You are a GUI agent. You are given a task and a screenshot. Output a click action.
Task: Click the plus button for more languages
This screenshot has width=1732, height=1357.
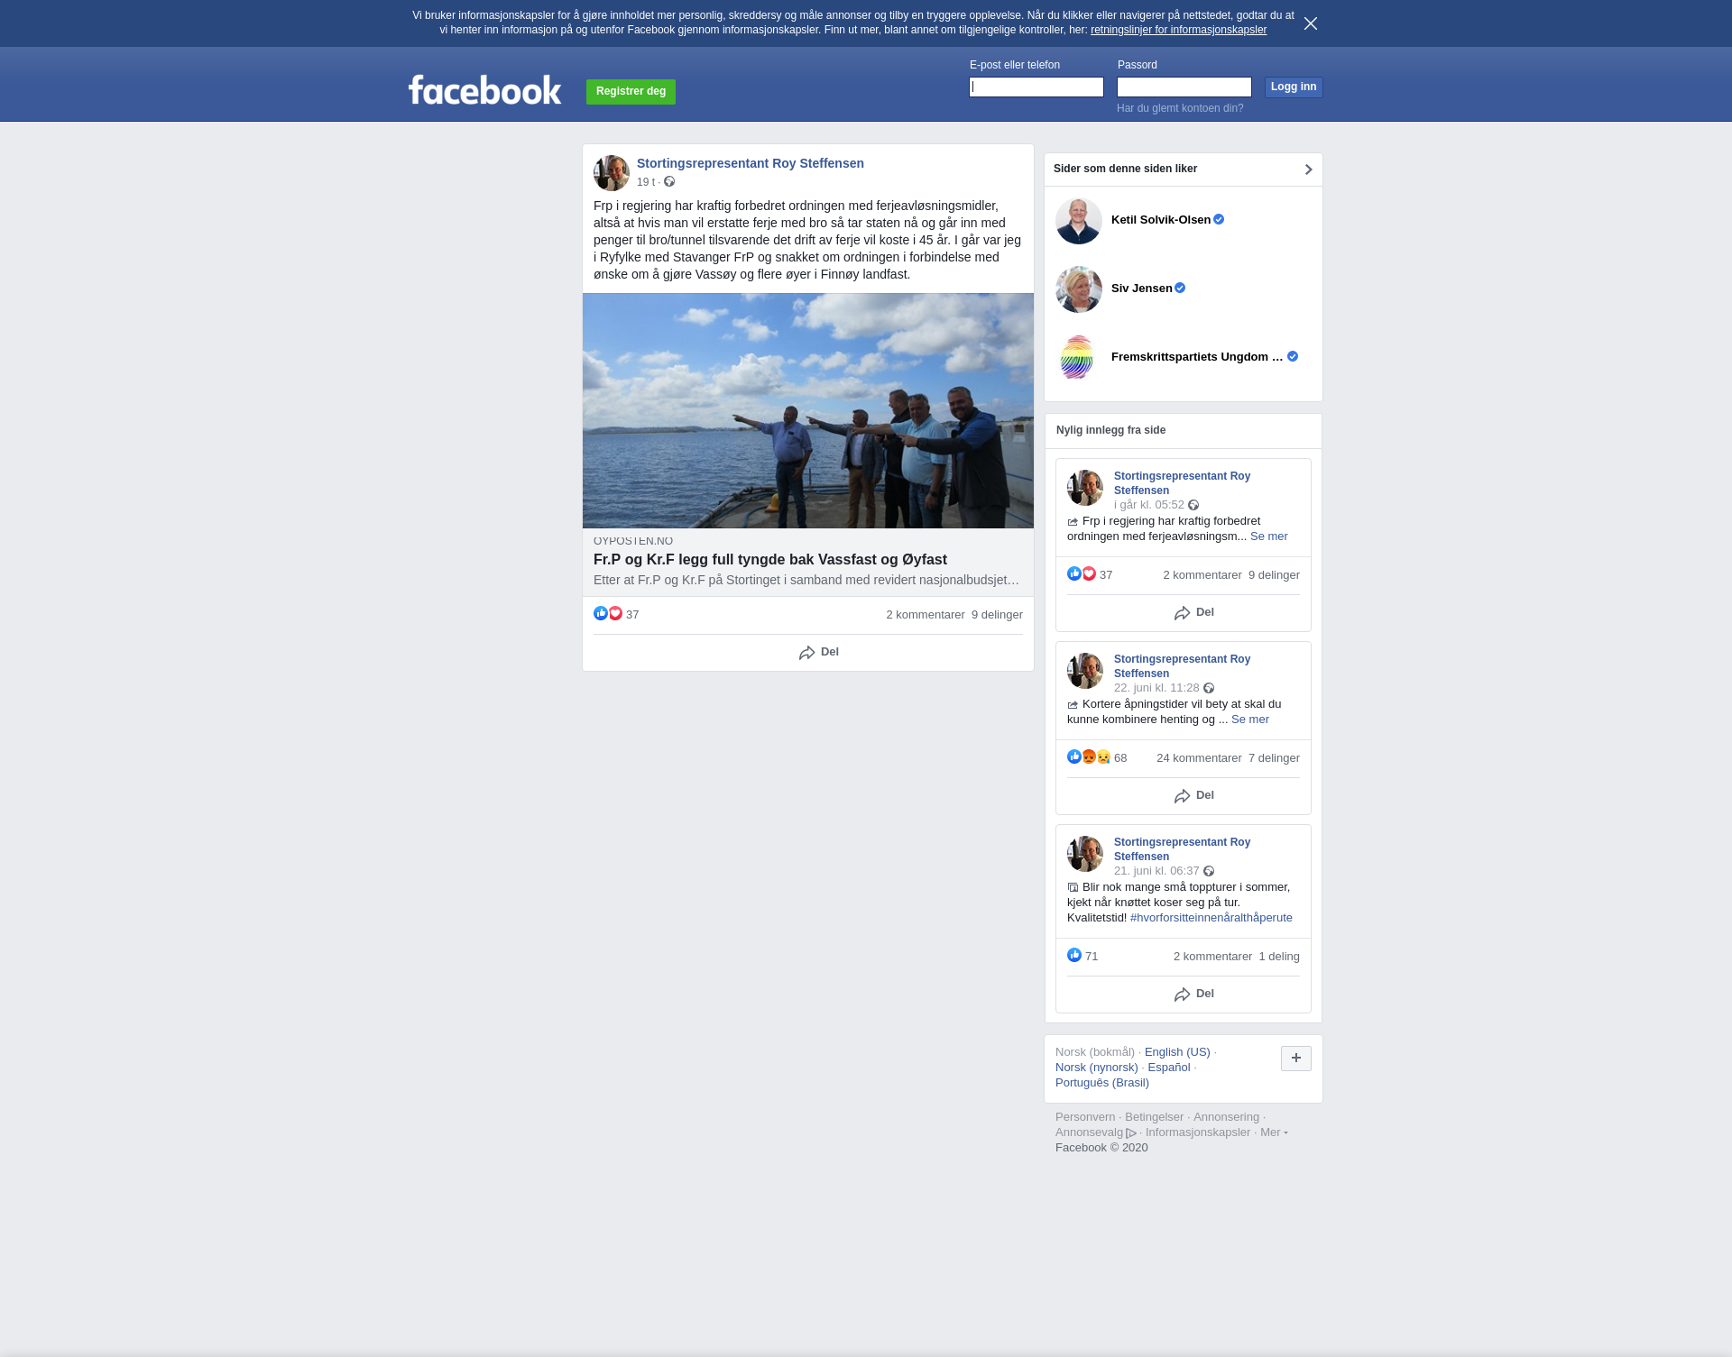pos(1296,1059)
